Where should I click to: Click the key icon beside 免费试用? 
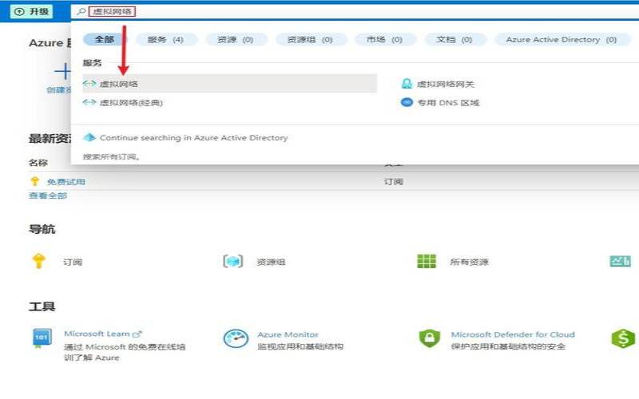[34, 181]
